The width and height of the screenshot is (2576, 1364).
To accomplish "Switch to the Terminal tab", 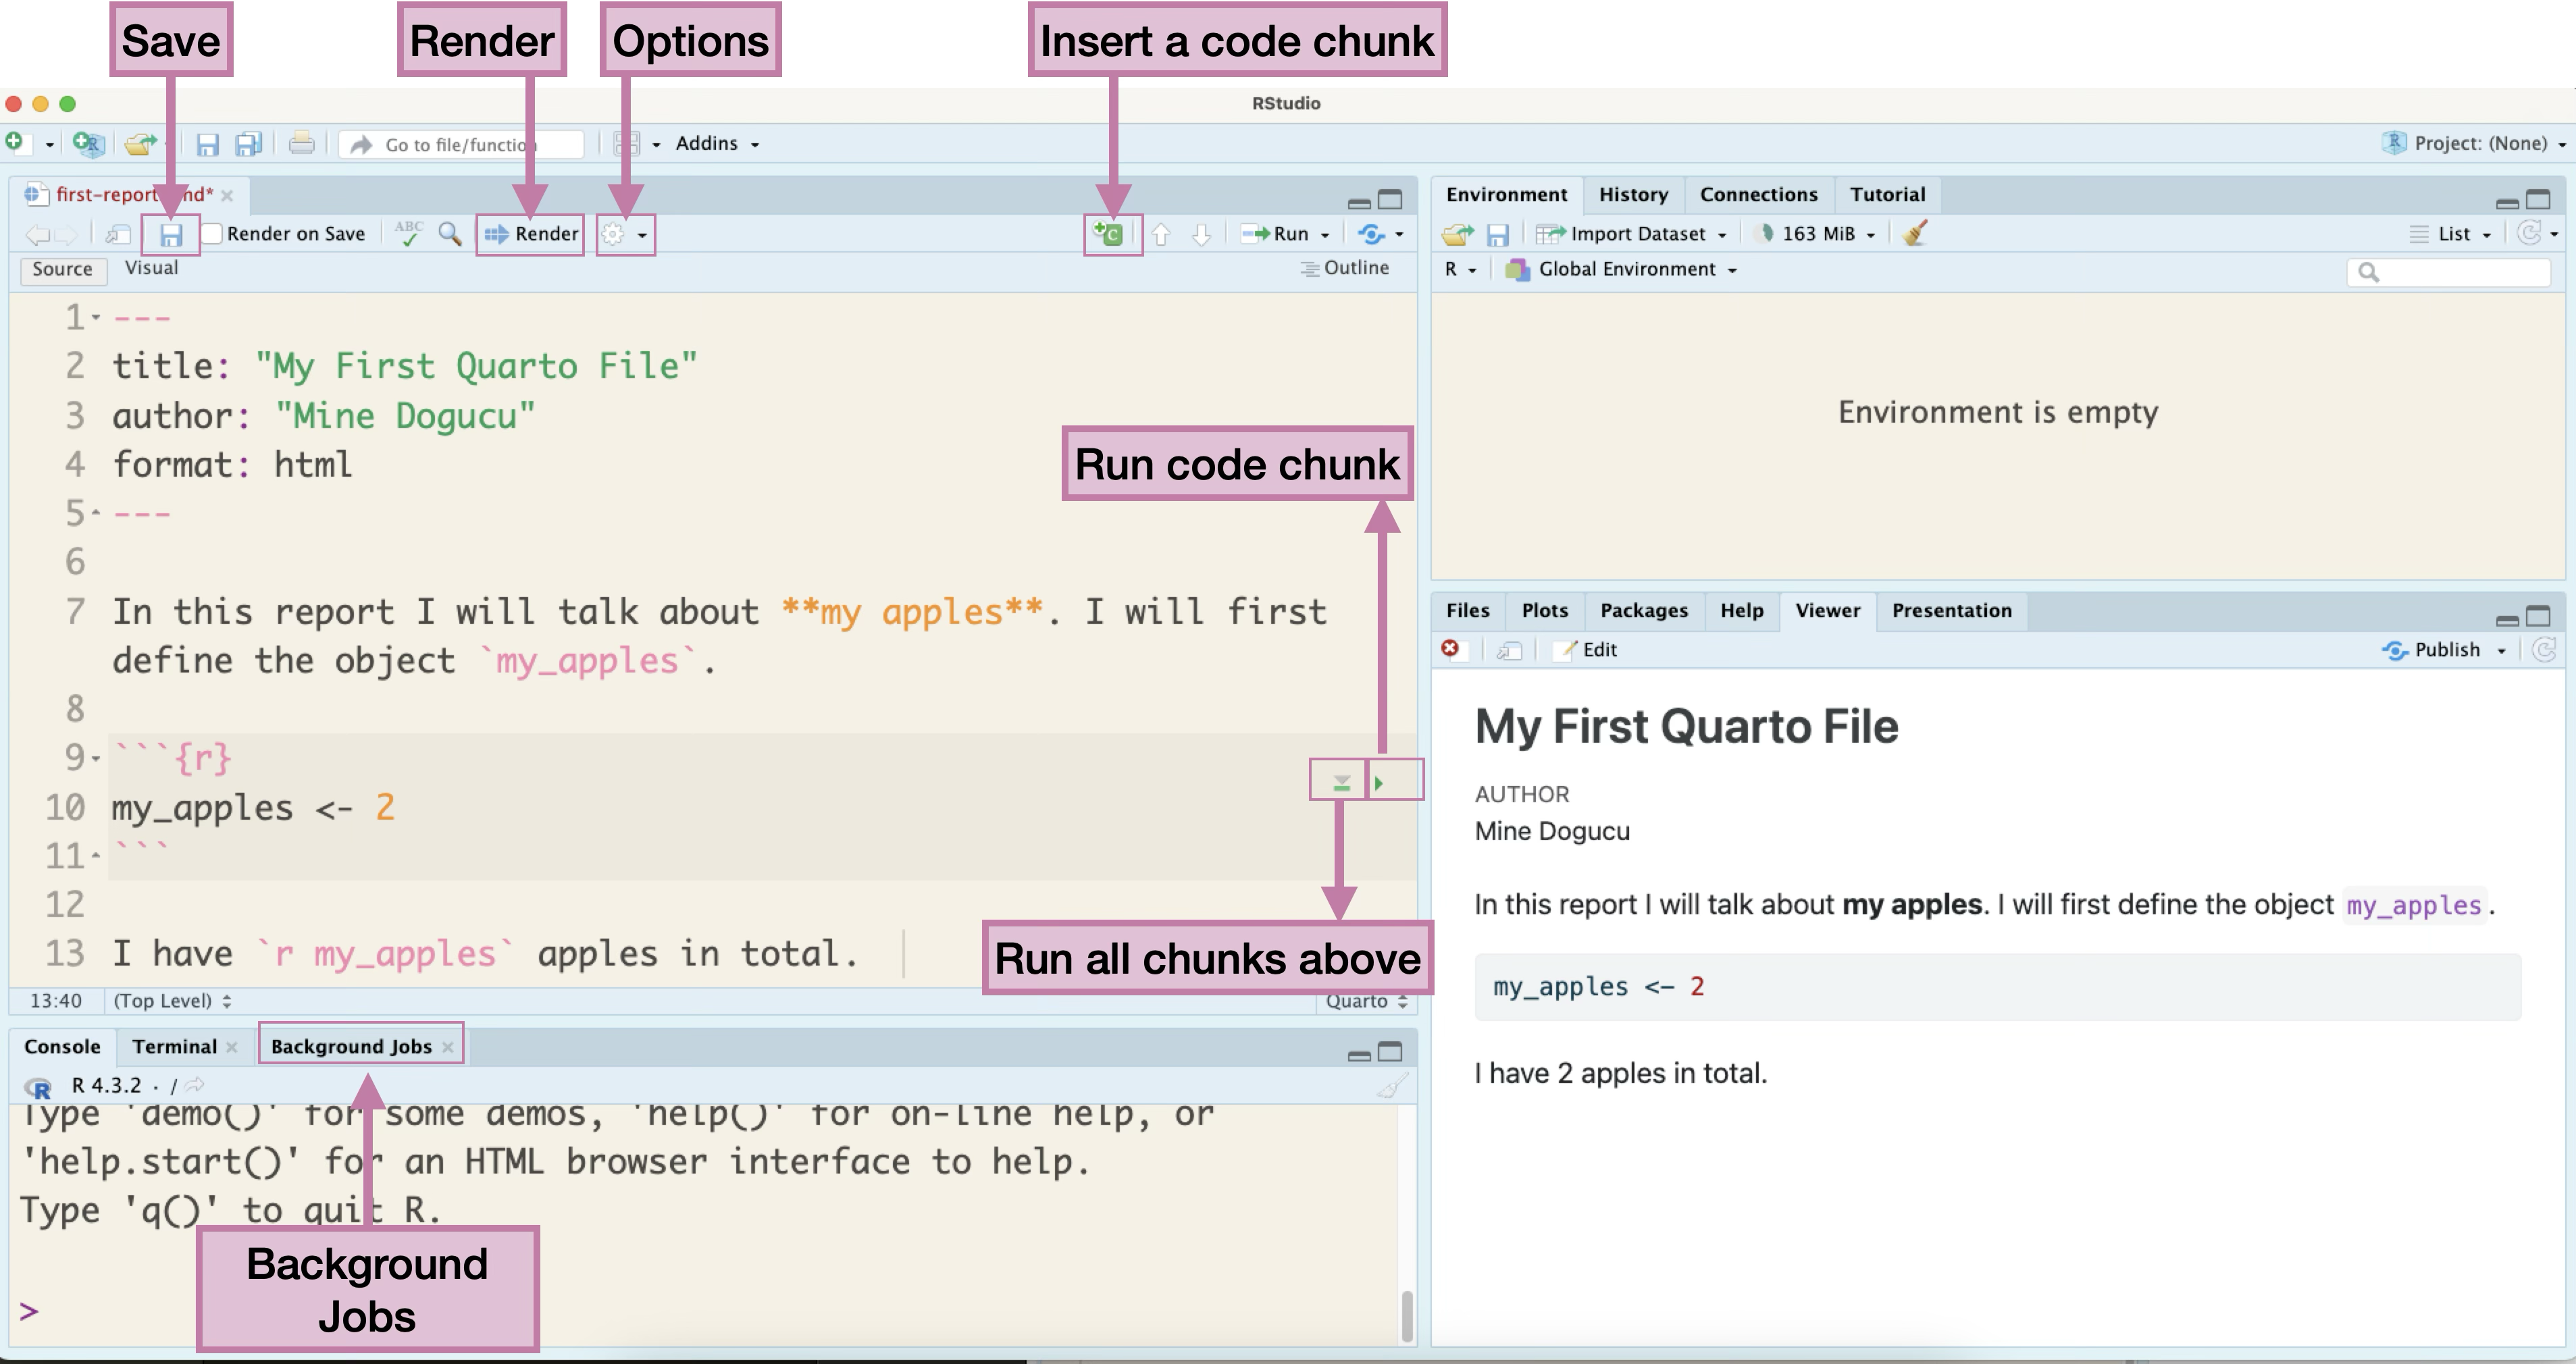I will pos(174,1045).
